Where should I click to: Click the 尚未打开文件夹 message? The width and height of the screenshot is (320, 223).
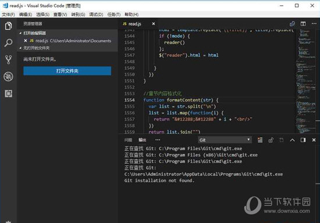pyautogui.click(x=40, y=59)
